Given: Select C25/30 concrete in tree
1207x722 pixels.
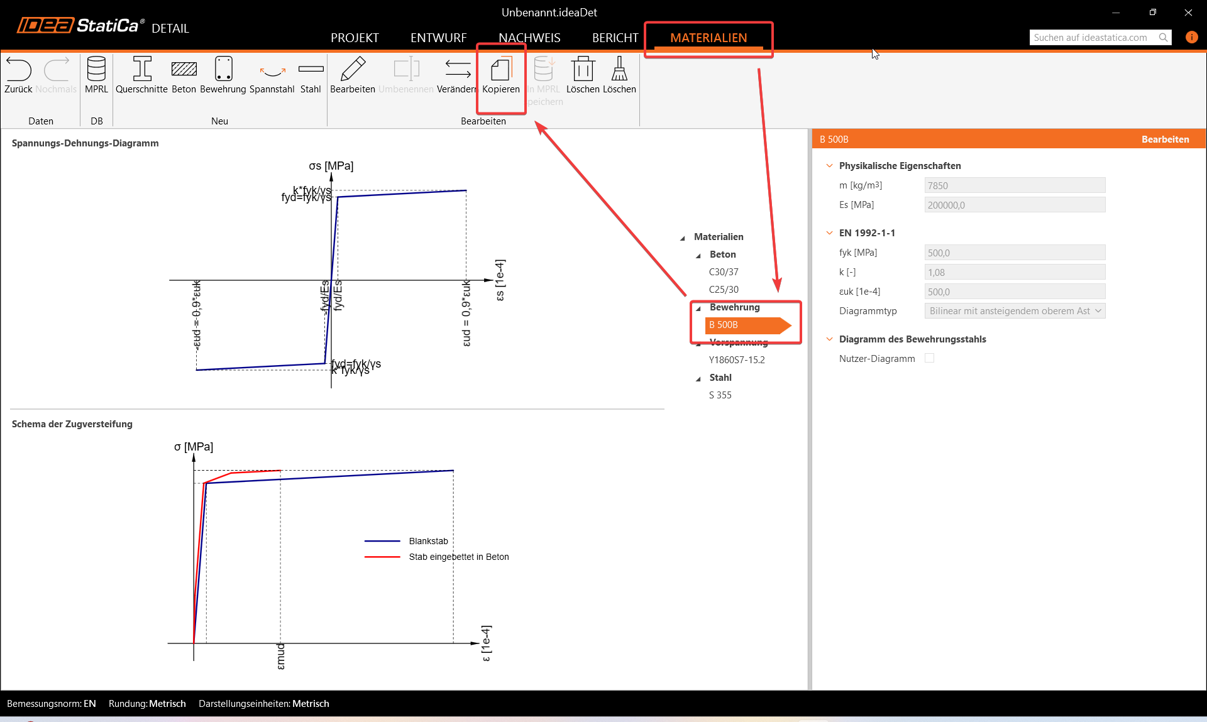Looking at the screenshot, I should point(724,290).
